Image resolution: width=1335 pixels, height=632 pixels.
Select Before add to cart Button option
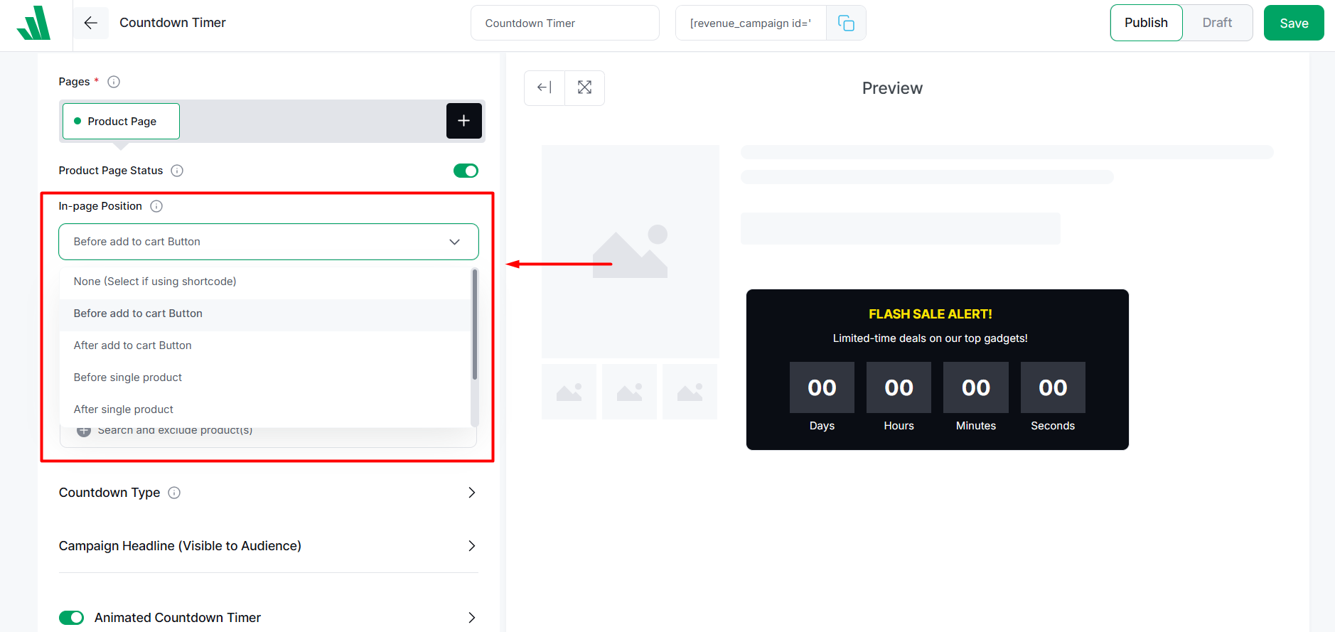click(x=265, y=314)
